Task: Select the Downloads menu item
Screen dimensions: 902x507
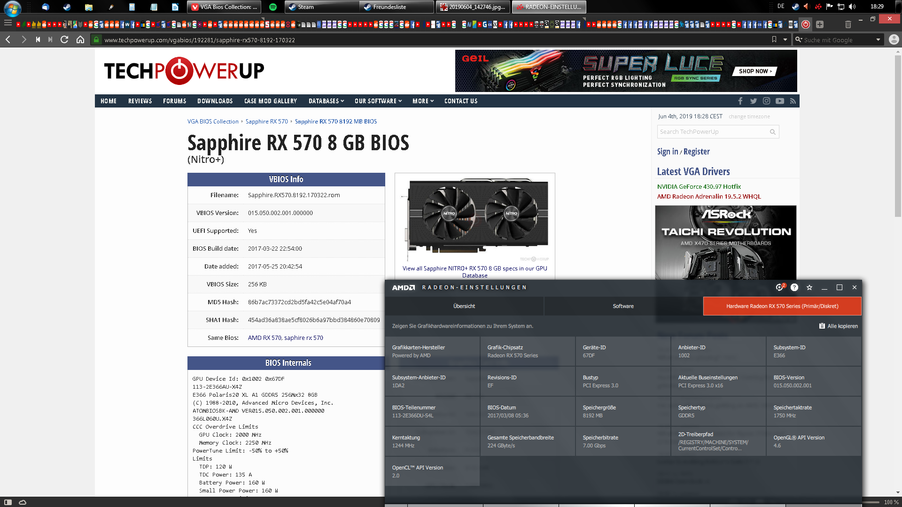Action: pyautogui.click(x=215, y=101)
